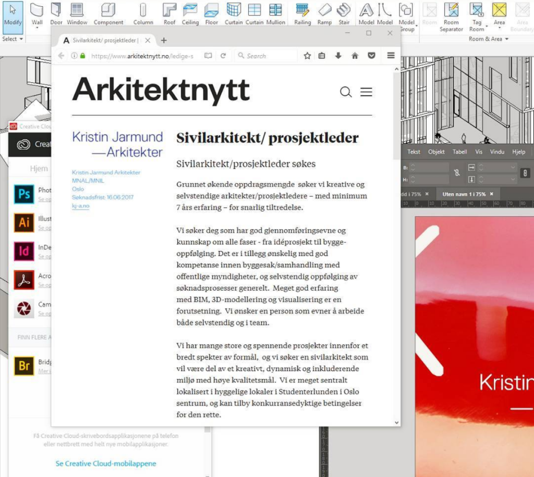Pick the Ceiling tool in Revit
The height and width of the screenshot is (477, 534).
(x=190, y=14)
